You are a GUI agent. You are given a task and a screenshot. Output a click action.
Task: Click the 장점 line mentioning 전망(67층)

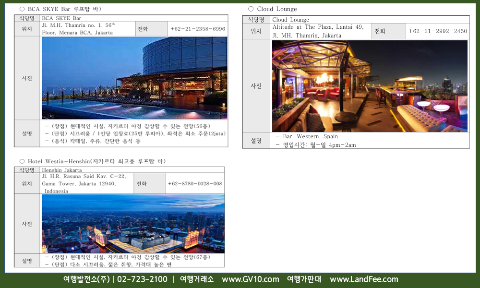pyautogui.click(x=128, y=257)
